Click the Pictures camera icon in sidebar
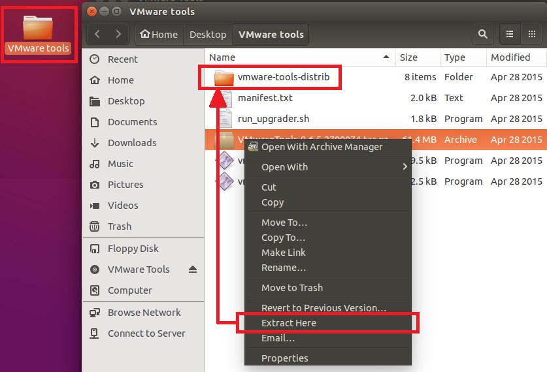The image size is (547, 372). tap(95, 185)
